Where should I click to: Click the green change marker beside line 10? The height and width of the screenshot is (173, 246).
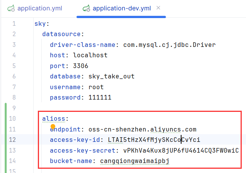point(6,119)
